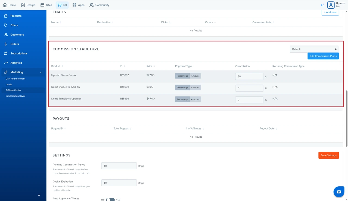Open the Design tab in top navigation
The height and width of the screenshot is (201, 348).
click(28, 5)
